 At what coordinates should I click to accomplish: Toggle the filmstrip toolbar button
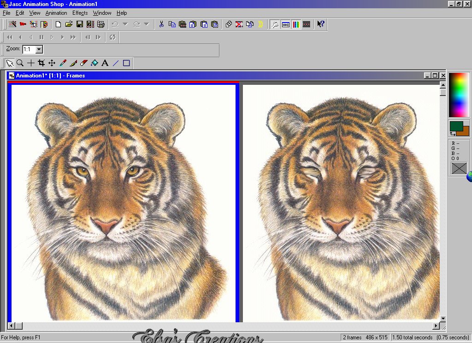(307, 24)
